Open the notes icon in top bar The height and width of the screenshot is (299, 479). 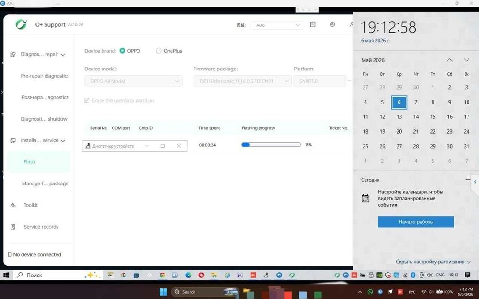[x=313, y=24]
